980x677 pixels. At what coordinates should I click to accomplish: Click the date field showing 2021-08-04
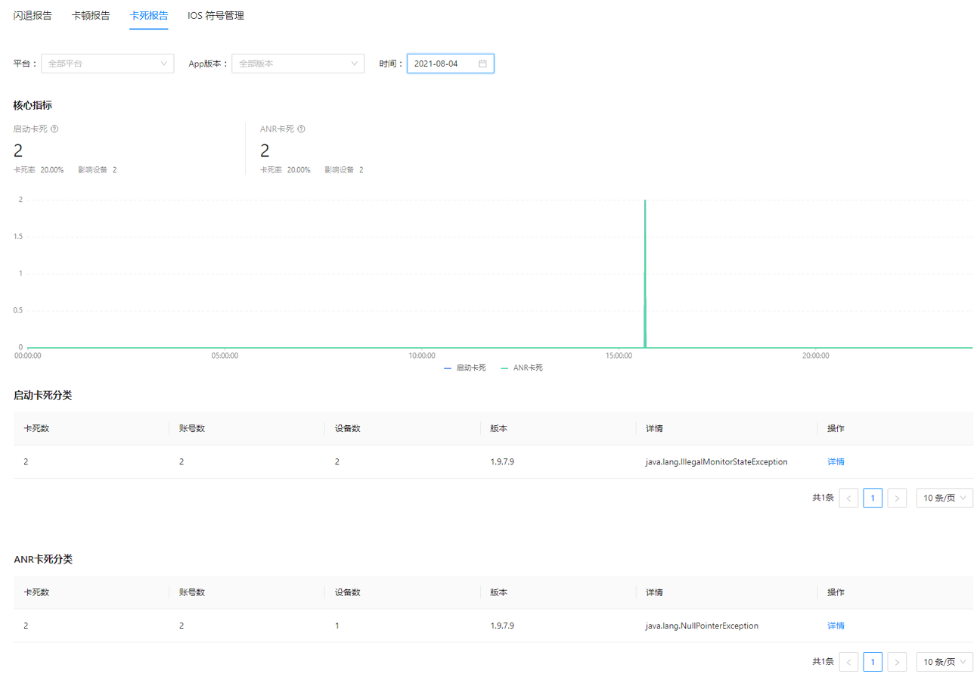point(451,64)
